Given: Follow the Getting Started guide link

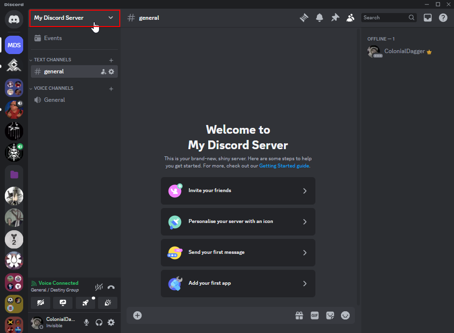Looking at the screenshot, I should click(284, 166).
